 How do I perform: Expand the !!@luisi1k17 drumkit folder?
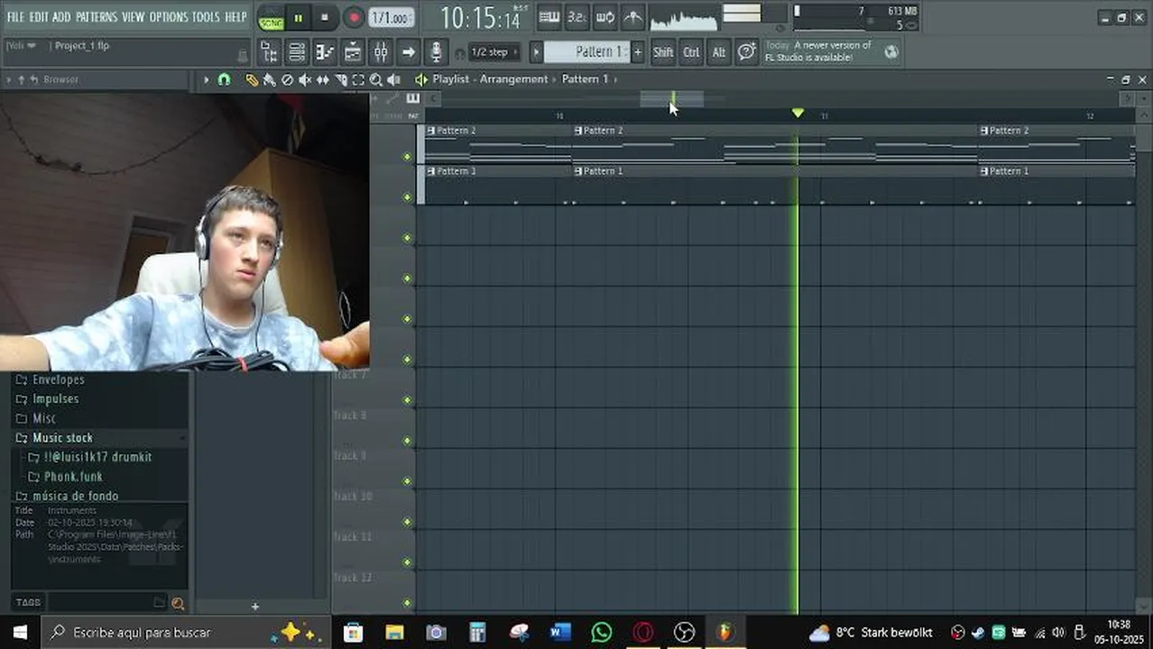click(97, 457)
